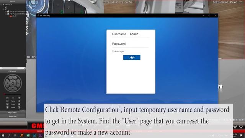Click CMS lock/minus circle icon
The height and width of the screenshot is (138, 245).
[235, 126]
